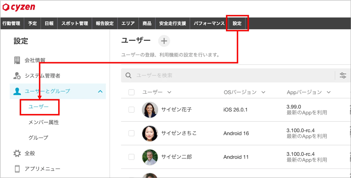
Task: Click the アプリメニュー phone icon
Action: pyautogui.click(x=17, y=169)
